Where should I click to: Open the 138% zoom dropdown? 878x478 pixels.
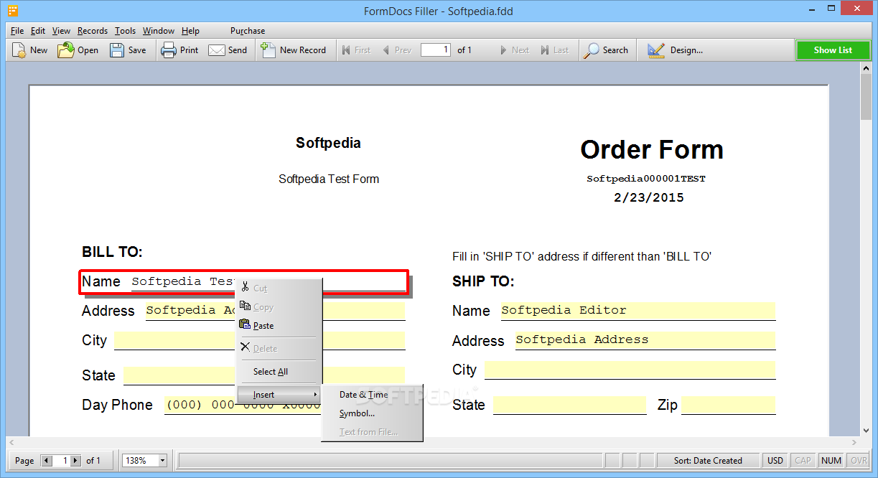coord(163,461)
